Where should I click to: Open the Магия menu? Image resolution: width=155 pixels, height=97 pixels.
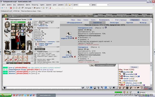pyautogui.click(x=28, y=5)
